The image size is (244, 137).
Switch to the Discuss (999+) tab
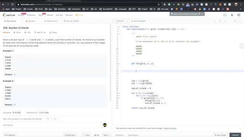71,21
